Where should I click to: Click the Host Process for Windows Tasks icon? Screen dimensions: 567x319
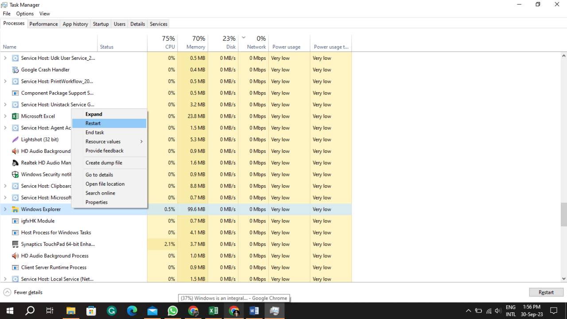[x=15, y=232]
